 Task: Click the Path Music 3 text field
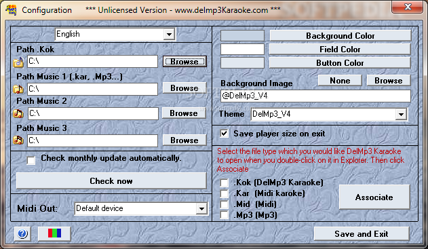(x=92, y=140)
